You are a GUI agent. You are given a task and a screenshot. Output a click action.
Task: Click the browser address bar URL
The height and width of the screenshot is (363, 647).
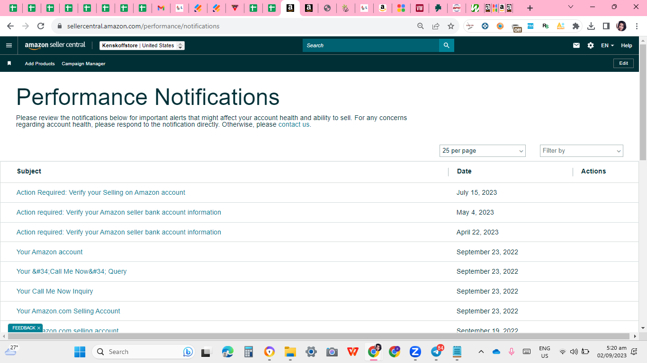(x=143, y=26)
